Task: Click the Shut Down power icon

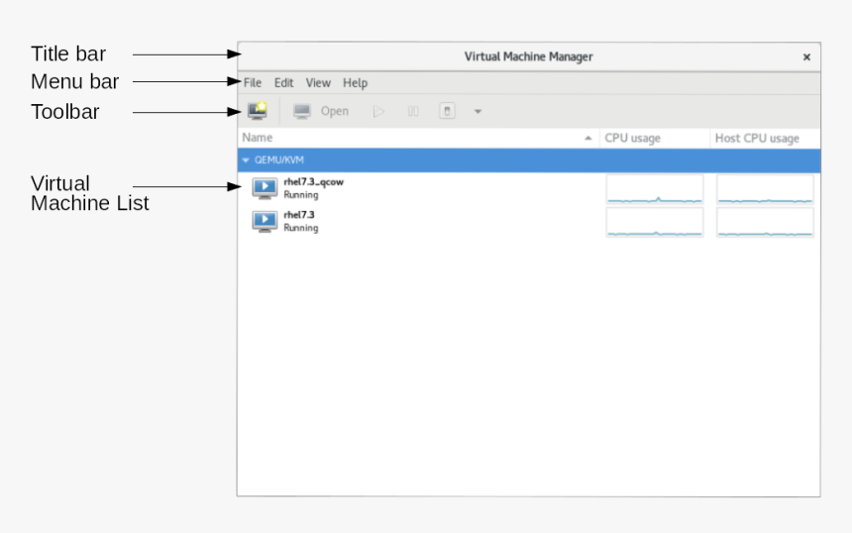Action: tap(447, 111)
